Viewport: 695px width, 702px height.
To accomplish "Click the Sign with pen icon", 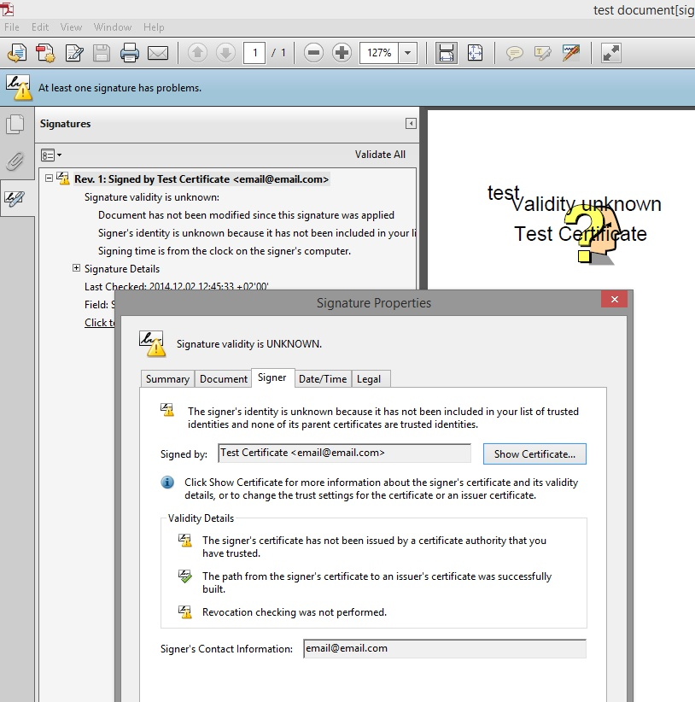I will (571, 53).
